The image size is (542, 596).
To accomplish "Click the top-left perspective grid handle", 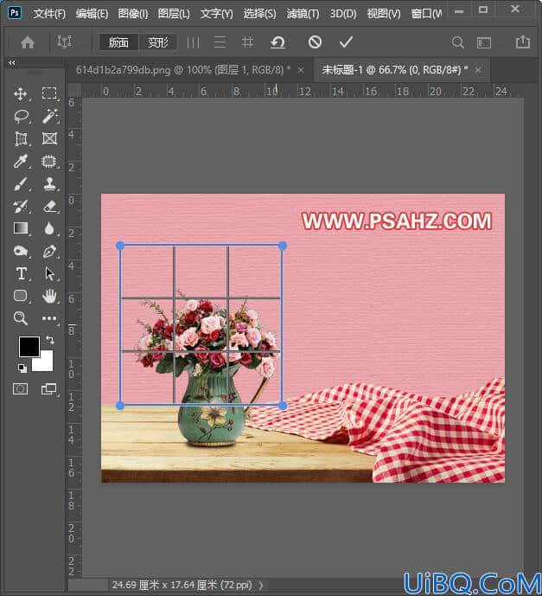I will click(x=120, y=246).
